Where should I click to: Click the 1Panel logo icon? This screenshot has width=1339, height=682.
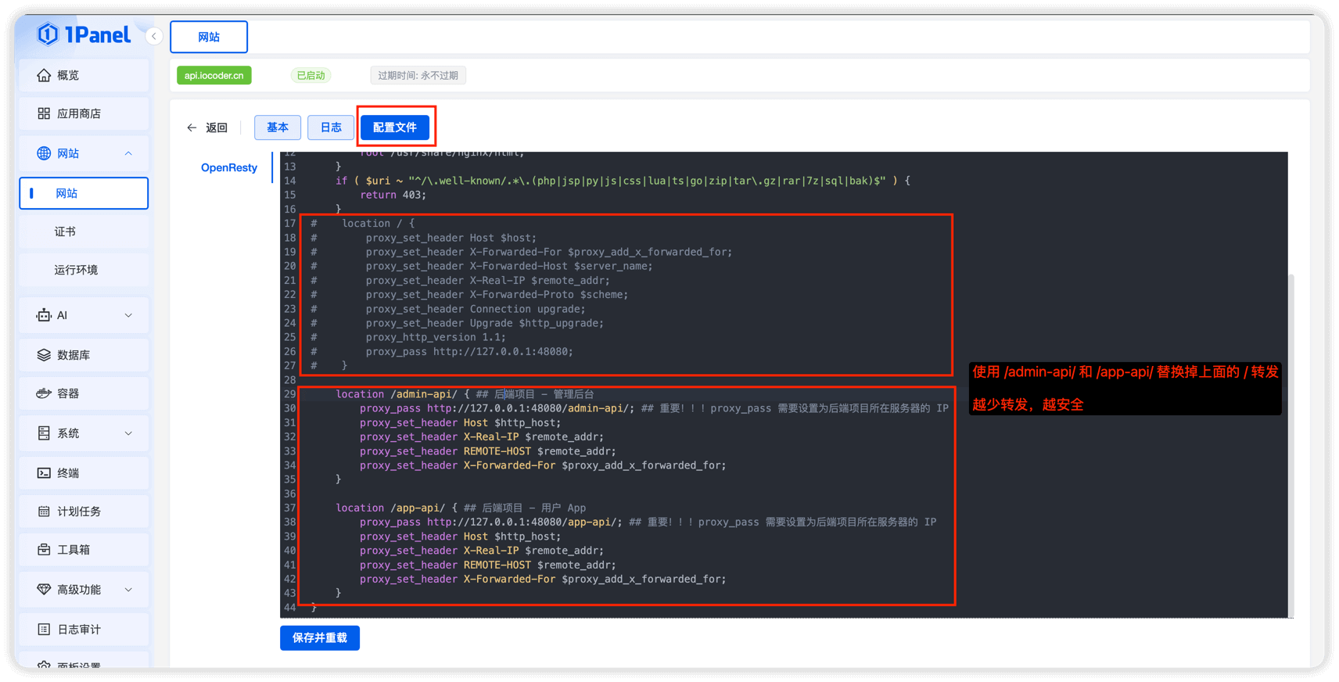(x=48, y=34)
